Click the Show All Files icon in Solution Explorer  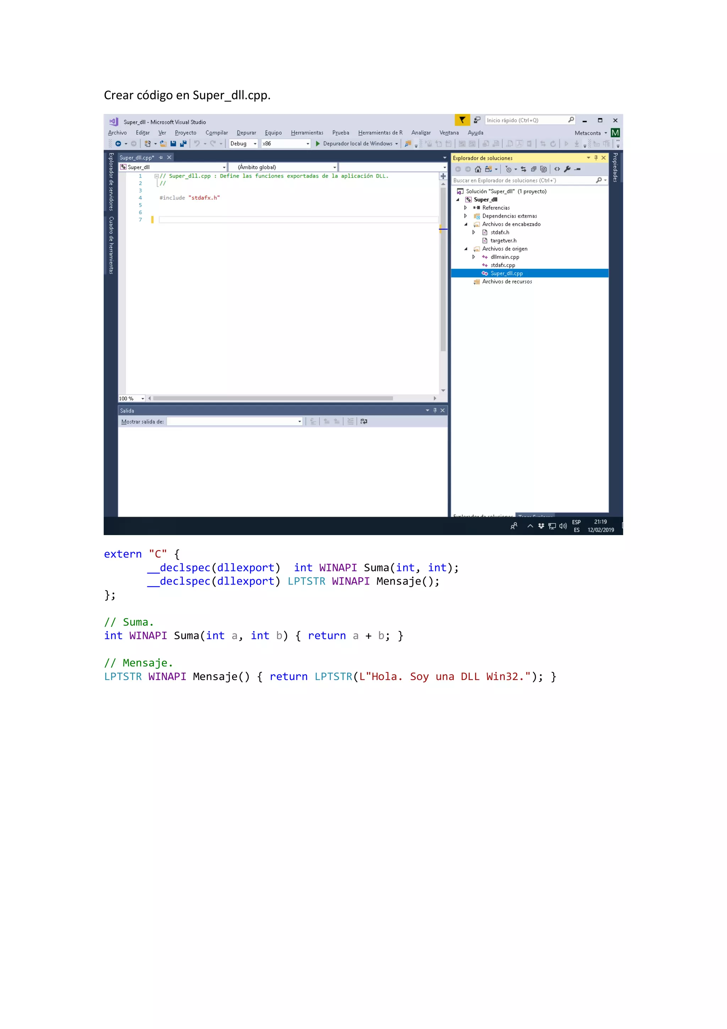543,169
